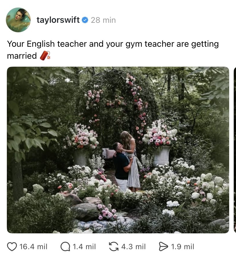View the 16.4 mil likes count
The height and width of the screenshot is (257, 236).
point(33,247)
